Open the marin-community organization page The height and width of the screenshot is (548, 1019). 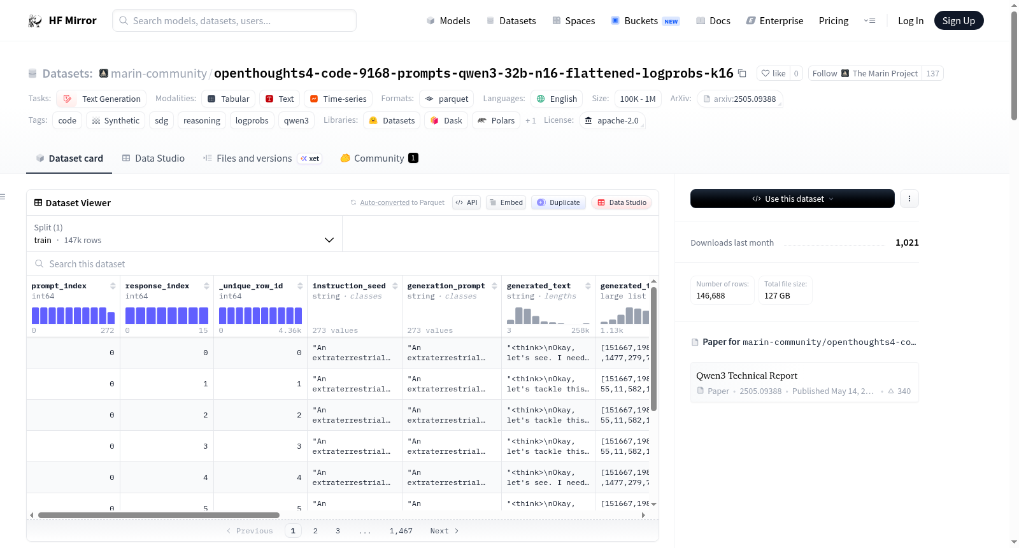click(x=159, y=73)
